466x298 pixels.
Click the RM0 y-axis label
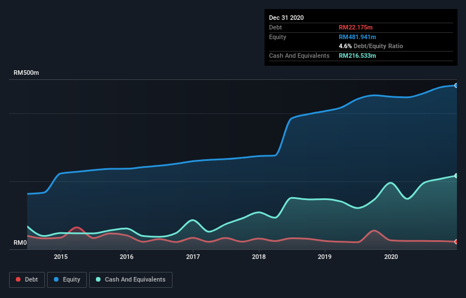20,242
